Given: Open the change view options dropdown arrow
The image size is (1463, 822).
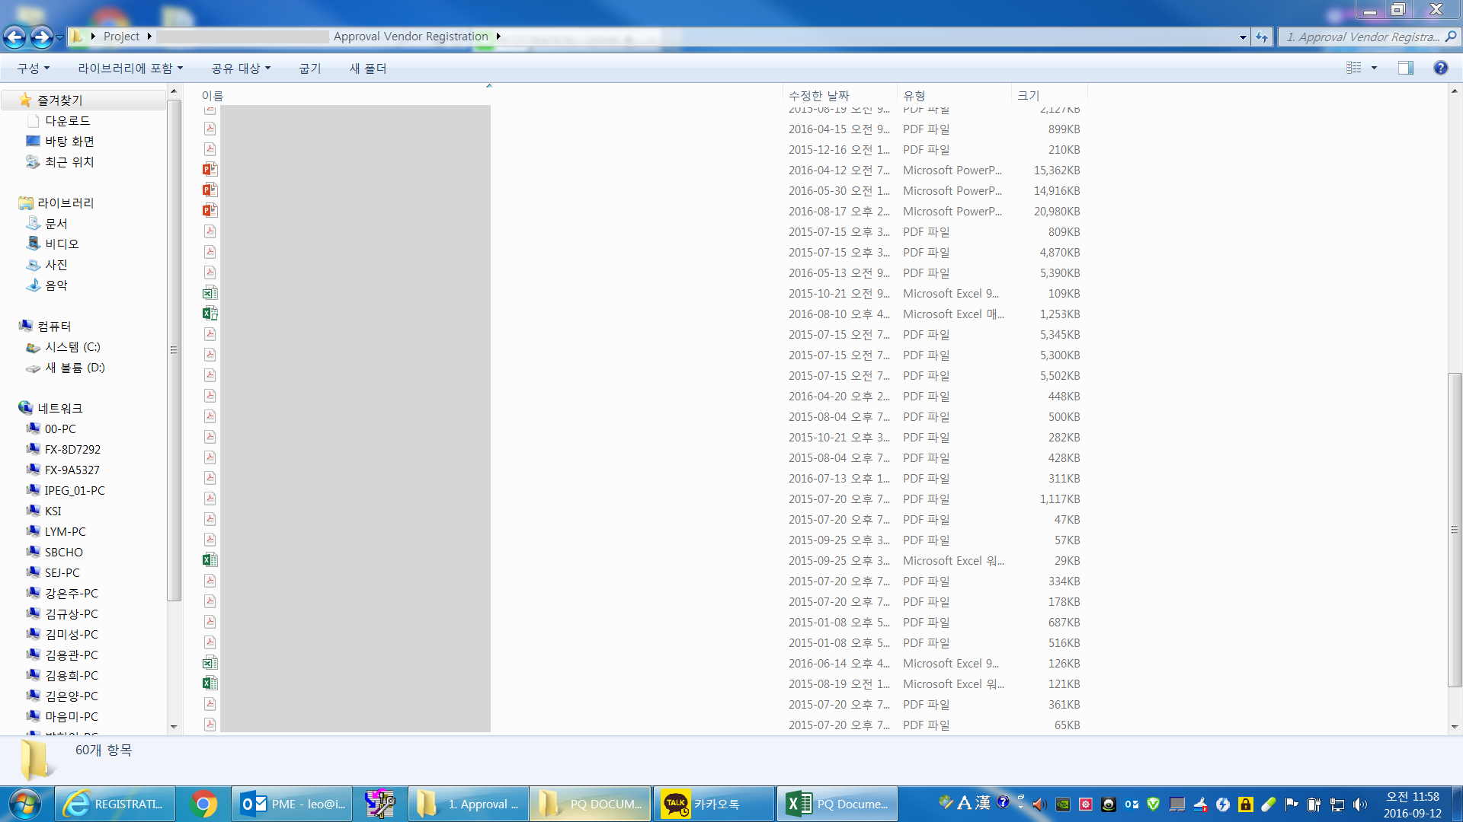Looking at the screenshot, I should point(1374,68).
